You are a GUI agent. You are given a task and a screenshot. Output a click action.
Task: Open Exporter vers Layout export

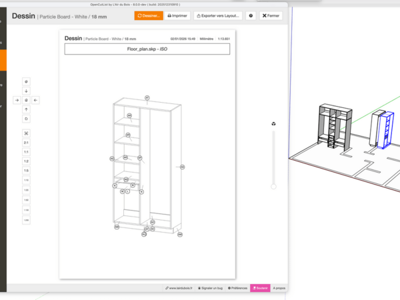(x=218, y=15)
